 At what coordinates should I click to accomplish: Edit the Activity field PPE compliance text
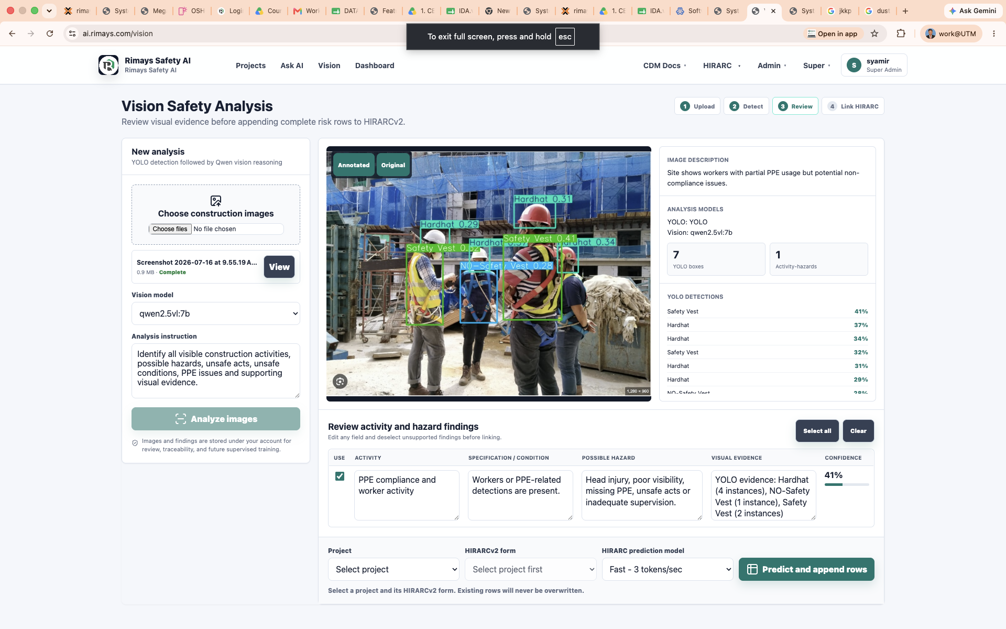[x=407, y=495]
